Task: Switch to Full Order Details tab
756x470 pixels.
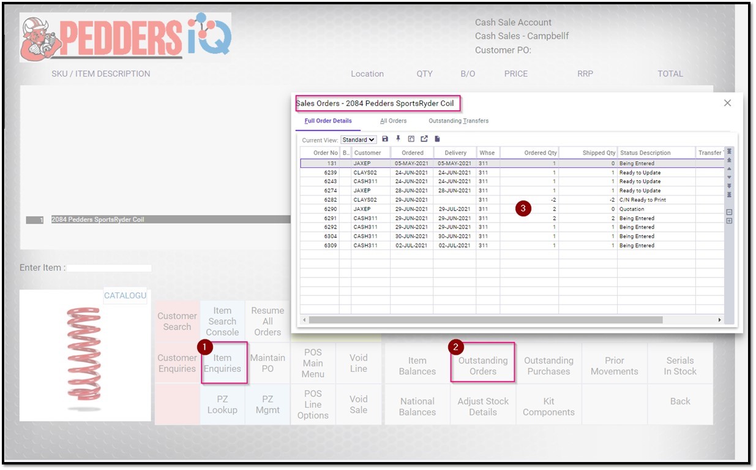Action: pyautogui.click(x=328, y=121)
